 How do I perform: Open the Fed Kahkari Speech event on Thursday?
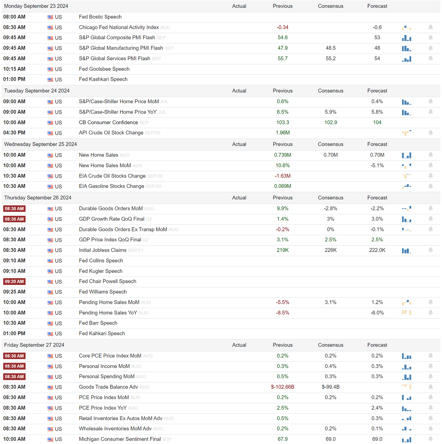102,333
